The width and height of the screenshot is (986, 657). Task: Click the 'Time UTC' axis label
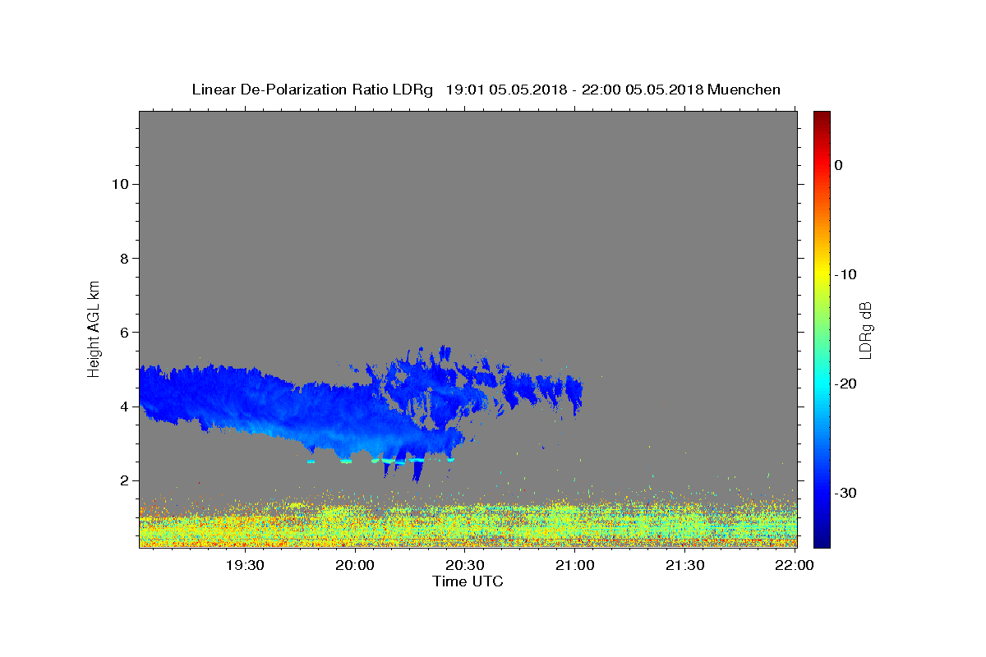[468, 581]
